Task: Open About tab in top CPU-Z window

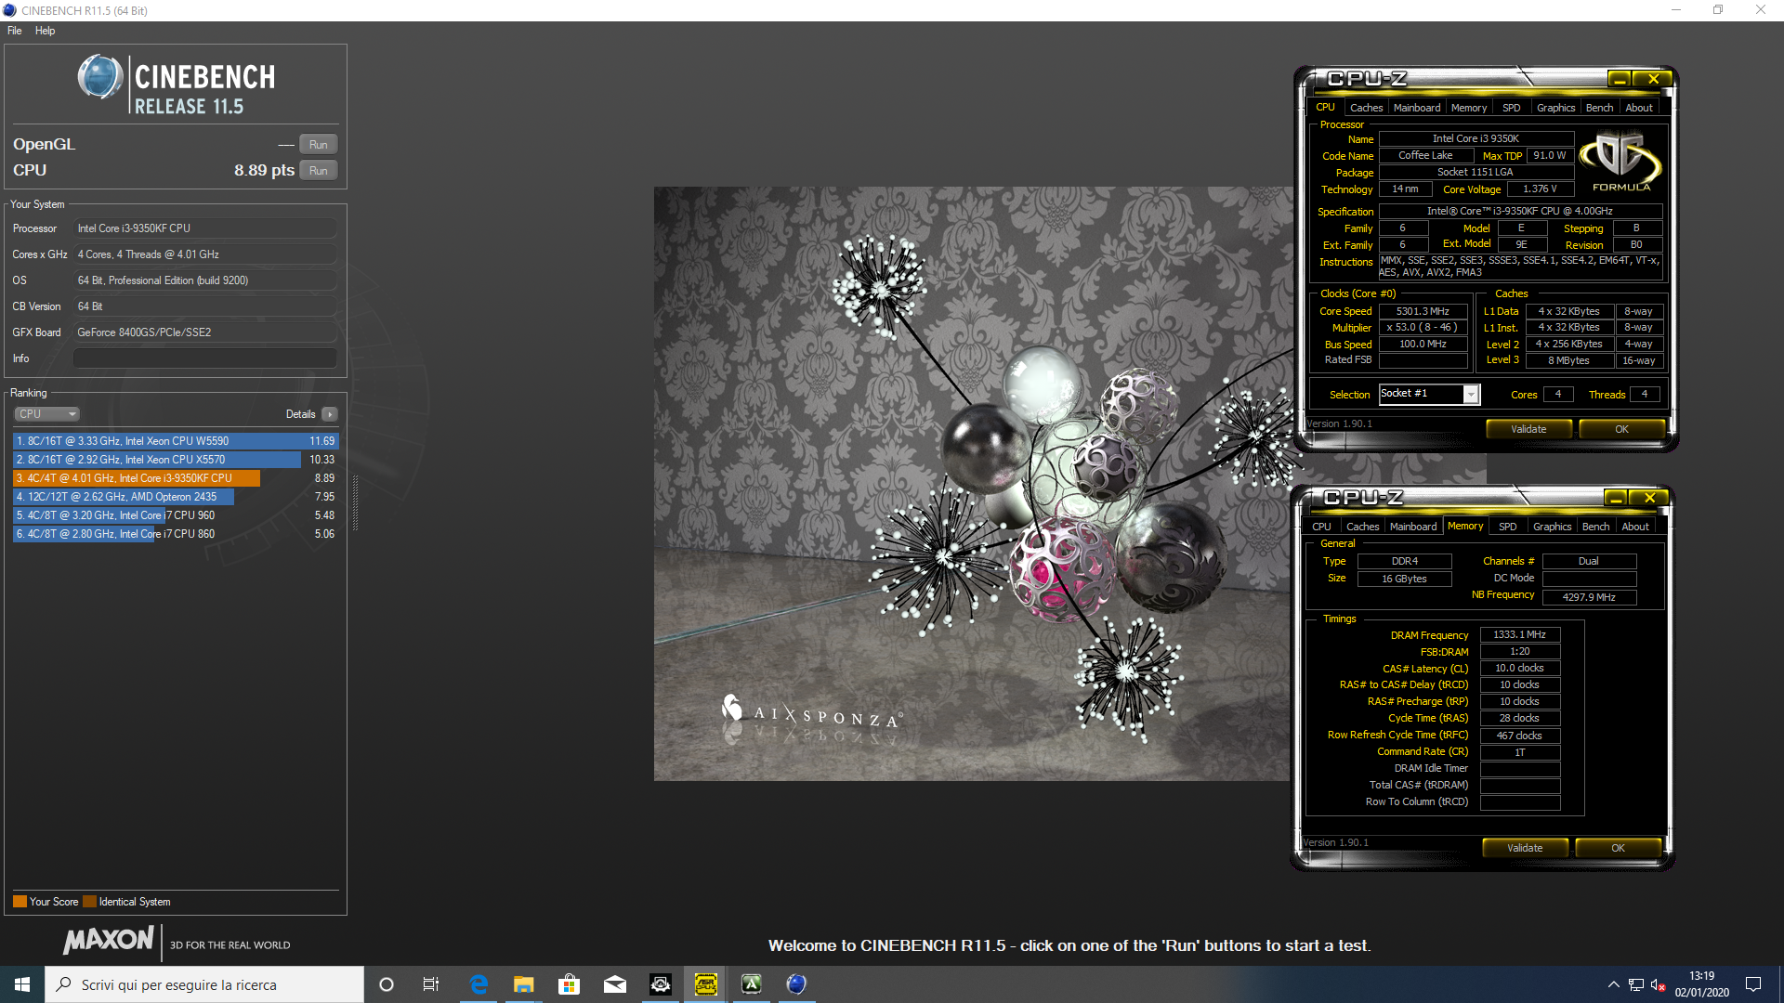Action: (1639, 108)
